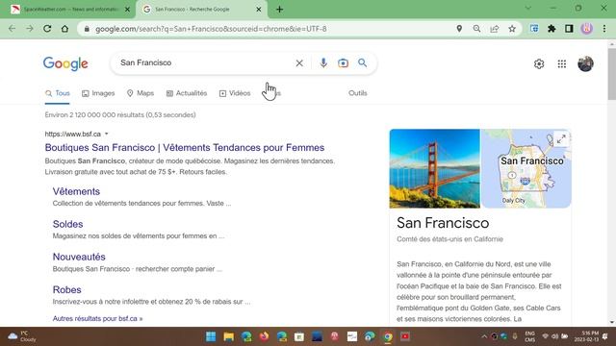Open the Chrome profile avatar
This screenshot has height=346, width=616.
586,29
